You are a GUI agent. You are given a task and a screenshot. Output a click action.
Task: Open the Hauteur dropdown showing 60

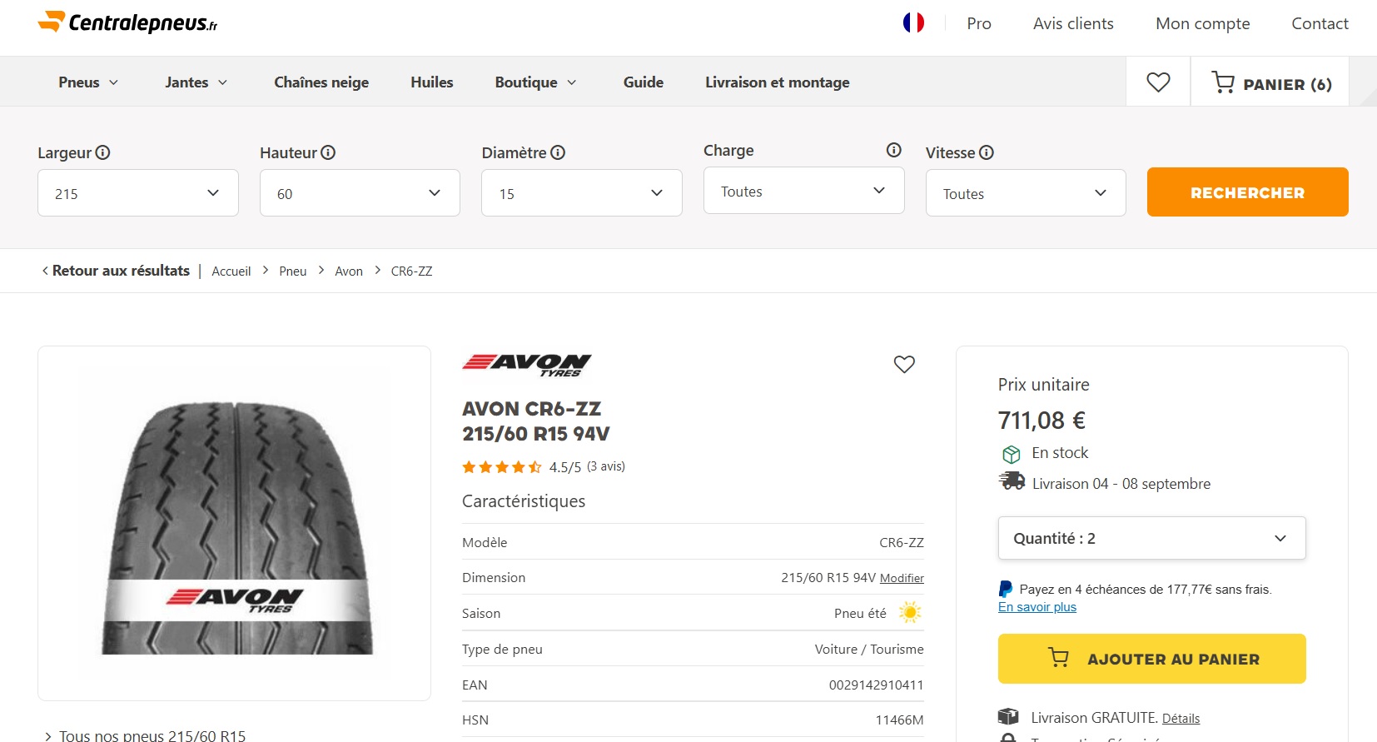pyautogui.click(x=360, y=193)
